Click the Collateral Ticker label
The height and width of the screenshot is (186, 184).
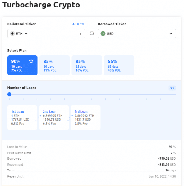(x=21, y=24)
